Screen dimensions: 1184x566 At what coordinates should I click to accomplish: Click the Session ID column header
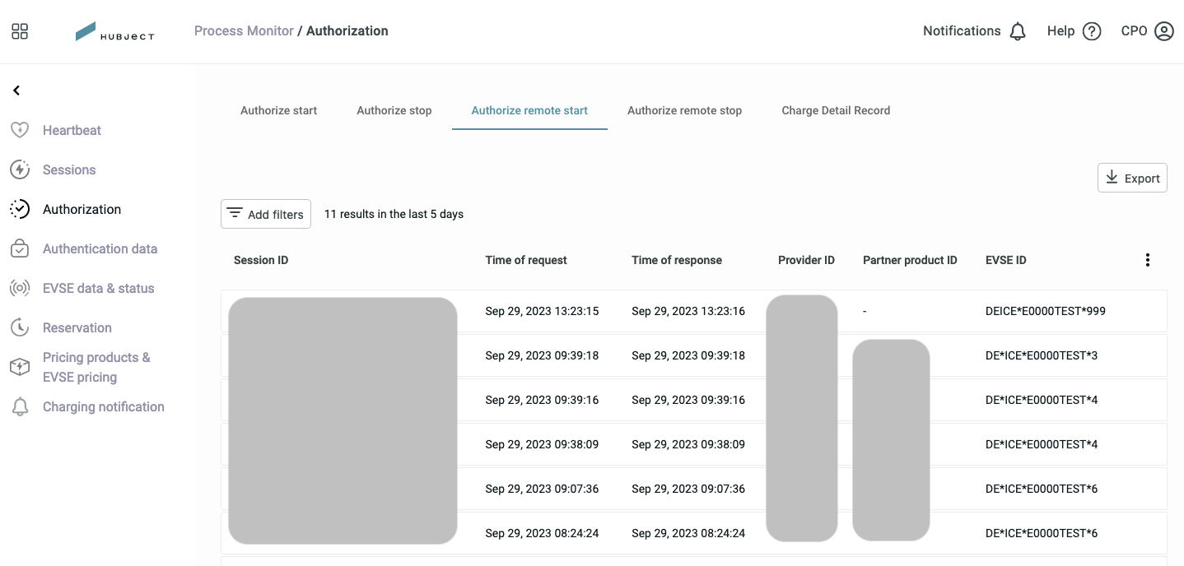[261, 260]
